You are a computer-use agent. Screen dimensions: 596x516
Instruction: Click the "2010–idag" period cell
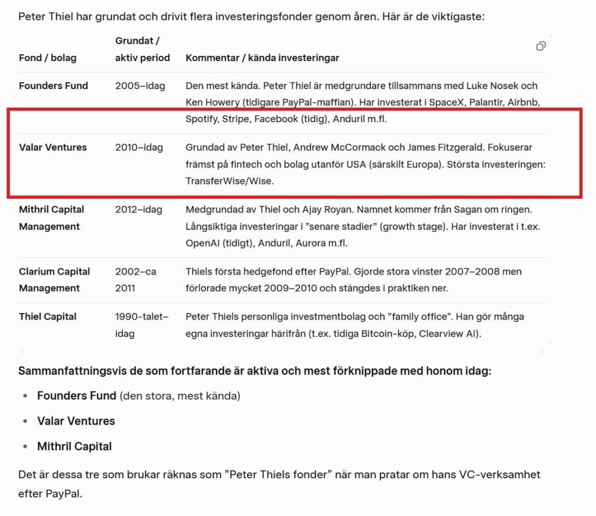pyautogui.click(x=140, y=147)
